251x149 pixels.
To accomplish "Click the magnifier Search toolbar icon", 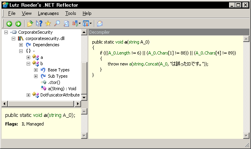I will pyautogui.click(x=57, y=24).
